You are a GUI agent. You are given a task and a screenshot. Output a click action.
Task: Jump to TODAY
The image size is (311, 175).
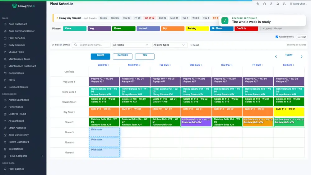tap(289, 55)
